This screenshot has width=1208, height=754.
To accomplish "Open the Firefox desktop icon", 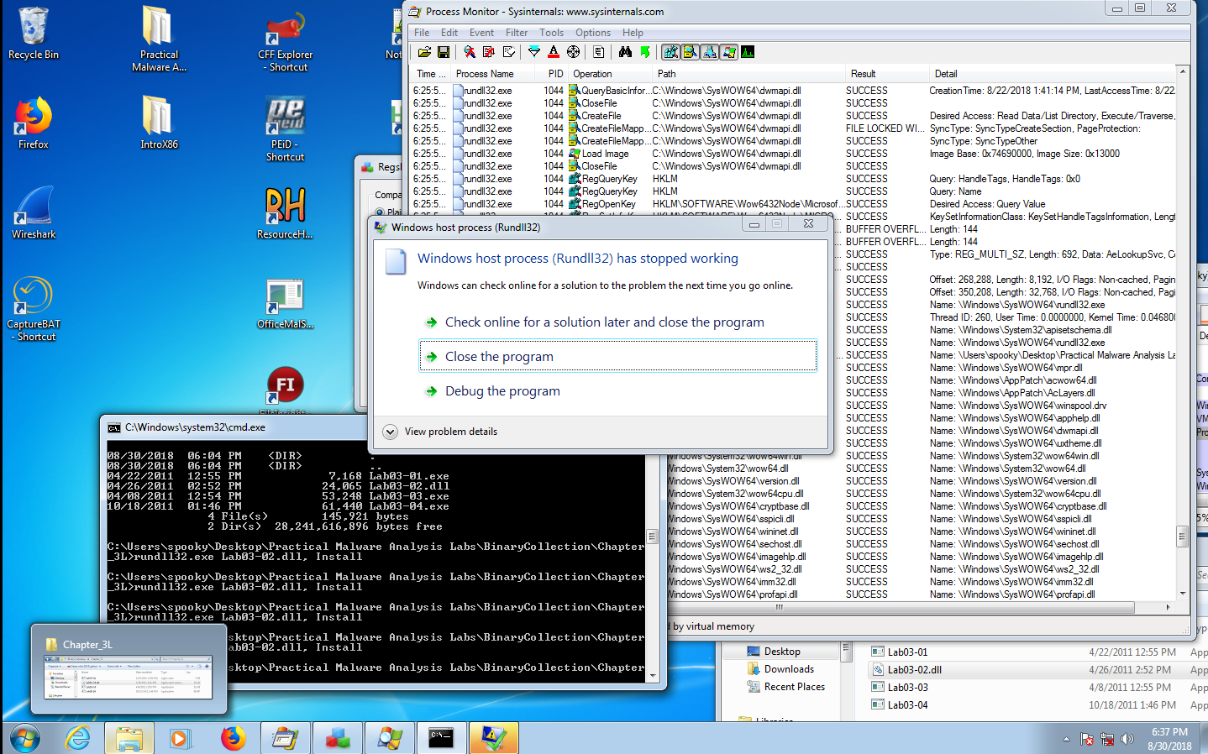I will tap(34, 123).
